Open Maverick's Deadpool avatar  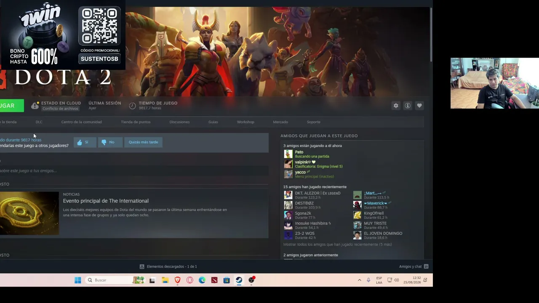(357, 205)
